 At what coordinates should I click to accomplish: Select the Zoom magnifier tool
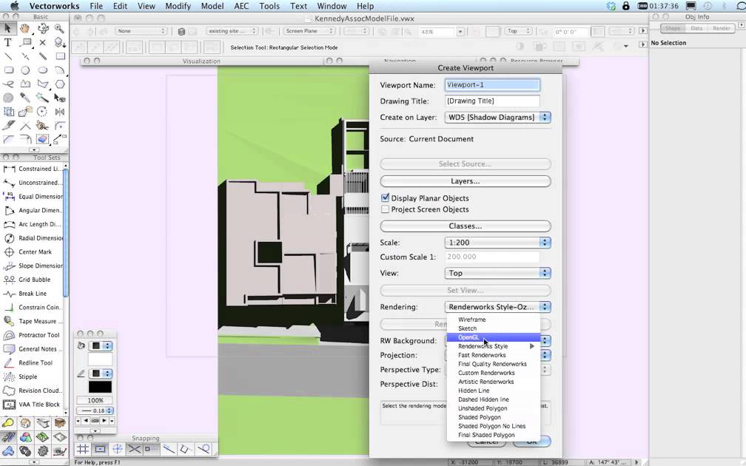(x=59, y=29)
